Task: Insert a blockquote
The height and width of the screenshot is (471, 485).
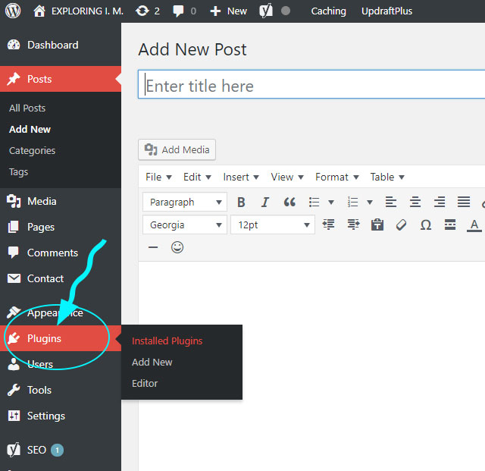Action: pyautogui.click(x=289, y=203)
